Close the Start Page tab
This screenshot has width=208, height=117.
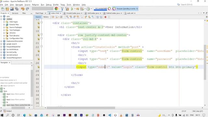45,13
